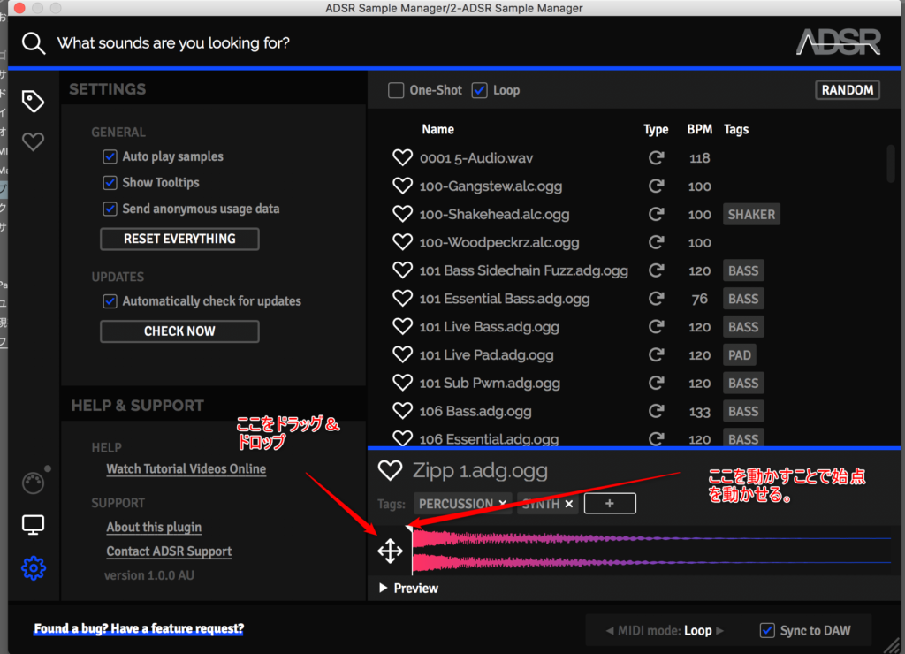Toggle the Sync to DAW checkbox
Image resolution: width=905 pixels, height=654 pixels.
[767, 630]
